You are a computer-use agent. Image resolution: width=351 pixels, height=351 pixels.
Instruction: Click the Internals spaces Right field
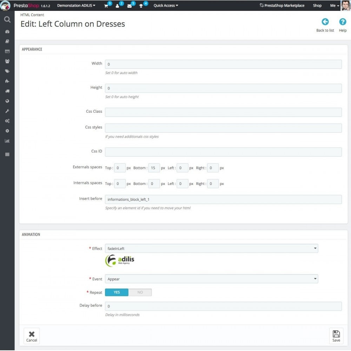(x=213, y=184)
